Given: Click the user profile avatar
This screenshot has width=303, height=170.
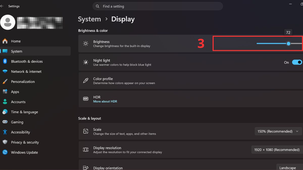Looking at the screenshot, I should tap(8, 22).
